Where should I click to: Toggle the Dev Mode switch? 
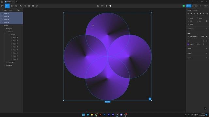195,6
